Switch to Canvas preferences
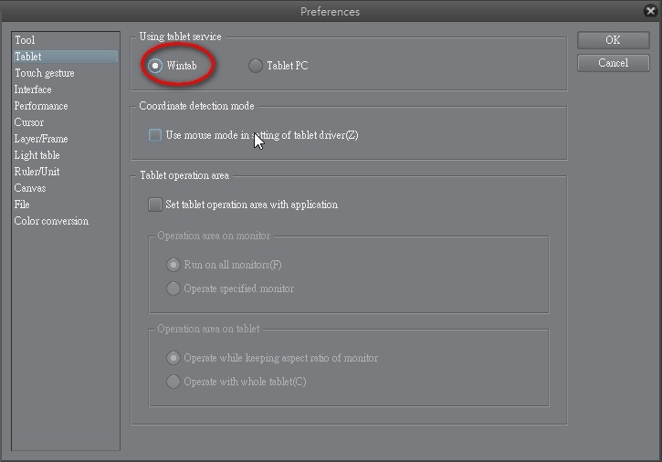Screen dimensions: 662x462 30,188
